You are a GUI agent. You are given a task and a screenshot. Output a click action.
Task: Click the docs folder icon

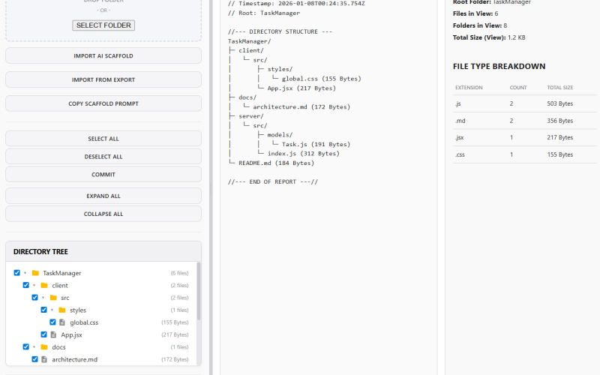(44, 346)
